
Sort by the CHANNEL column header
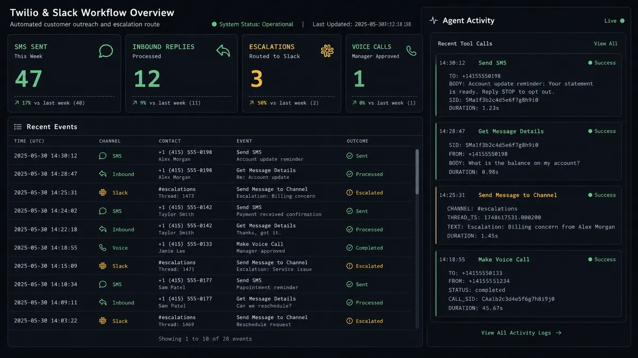(110, 141)
